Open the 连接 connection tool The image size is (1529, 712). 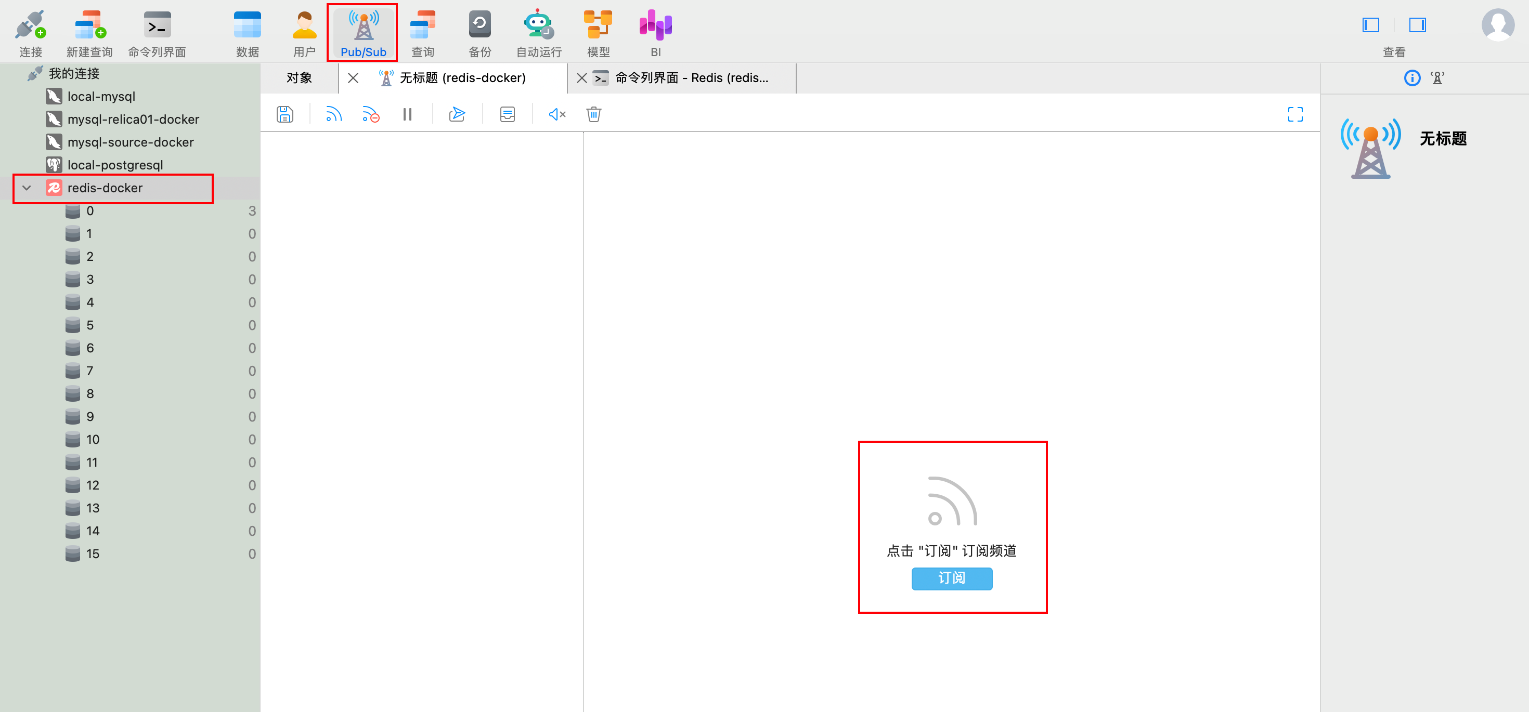tap(30, 33)
